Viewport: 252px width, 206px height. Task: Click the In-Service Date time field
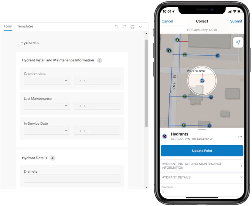point(97,131)
